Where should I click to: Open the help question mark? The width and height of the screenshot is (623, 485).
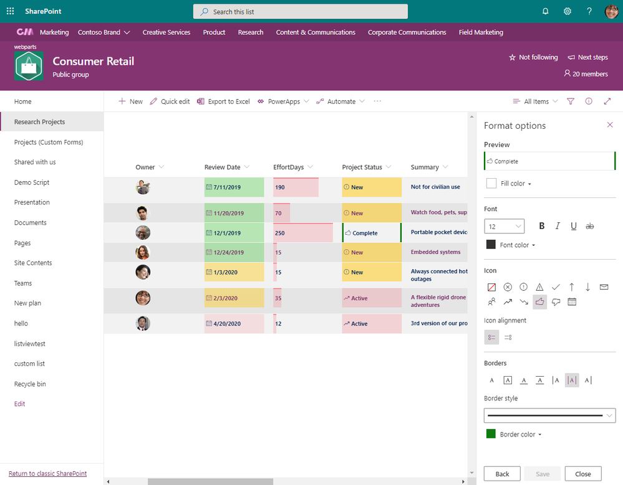[x=589, y=11]
